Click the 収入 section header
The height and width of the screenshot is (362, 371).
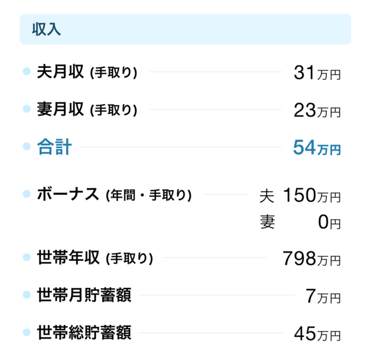(185, 29)
